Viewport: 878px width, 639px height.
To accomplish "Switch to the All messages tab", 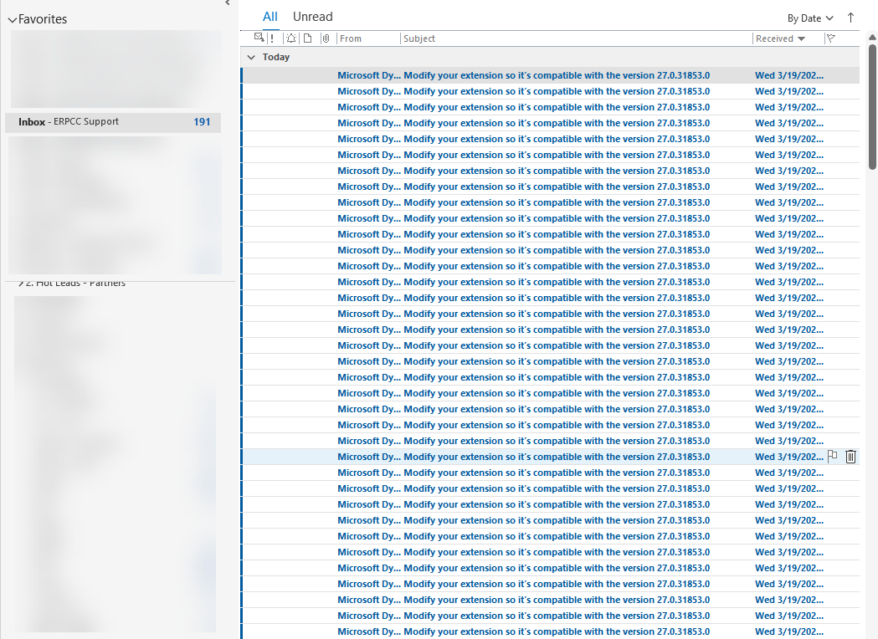I will tap(270, 17).
